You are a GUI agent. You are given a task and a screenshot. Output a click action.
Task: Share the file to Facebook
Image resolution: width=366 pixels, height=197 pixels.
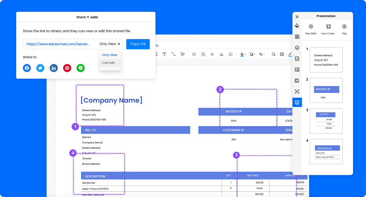pyautogui.click(x=27, y=68)
